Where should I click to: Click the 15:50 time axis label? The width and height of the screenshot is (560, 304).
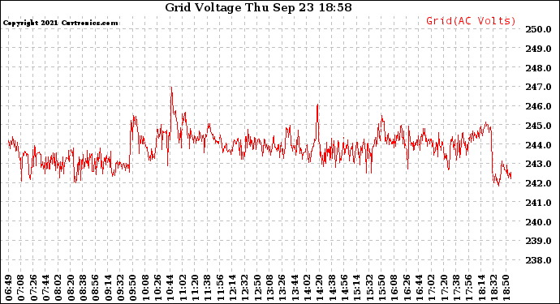click(x=382, y=288)
